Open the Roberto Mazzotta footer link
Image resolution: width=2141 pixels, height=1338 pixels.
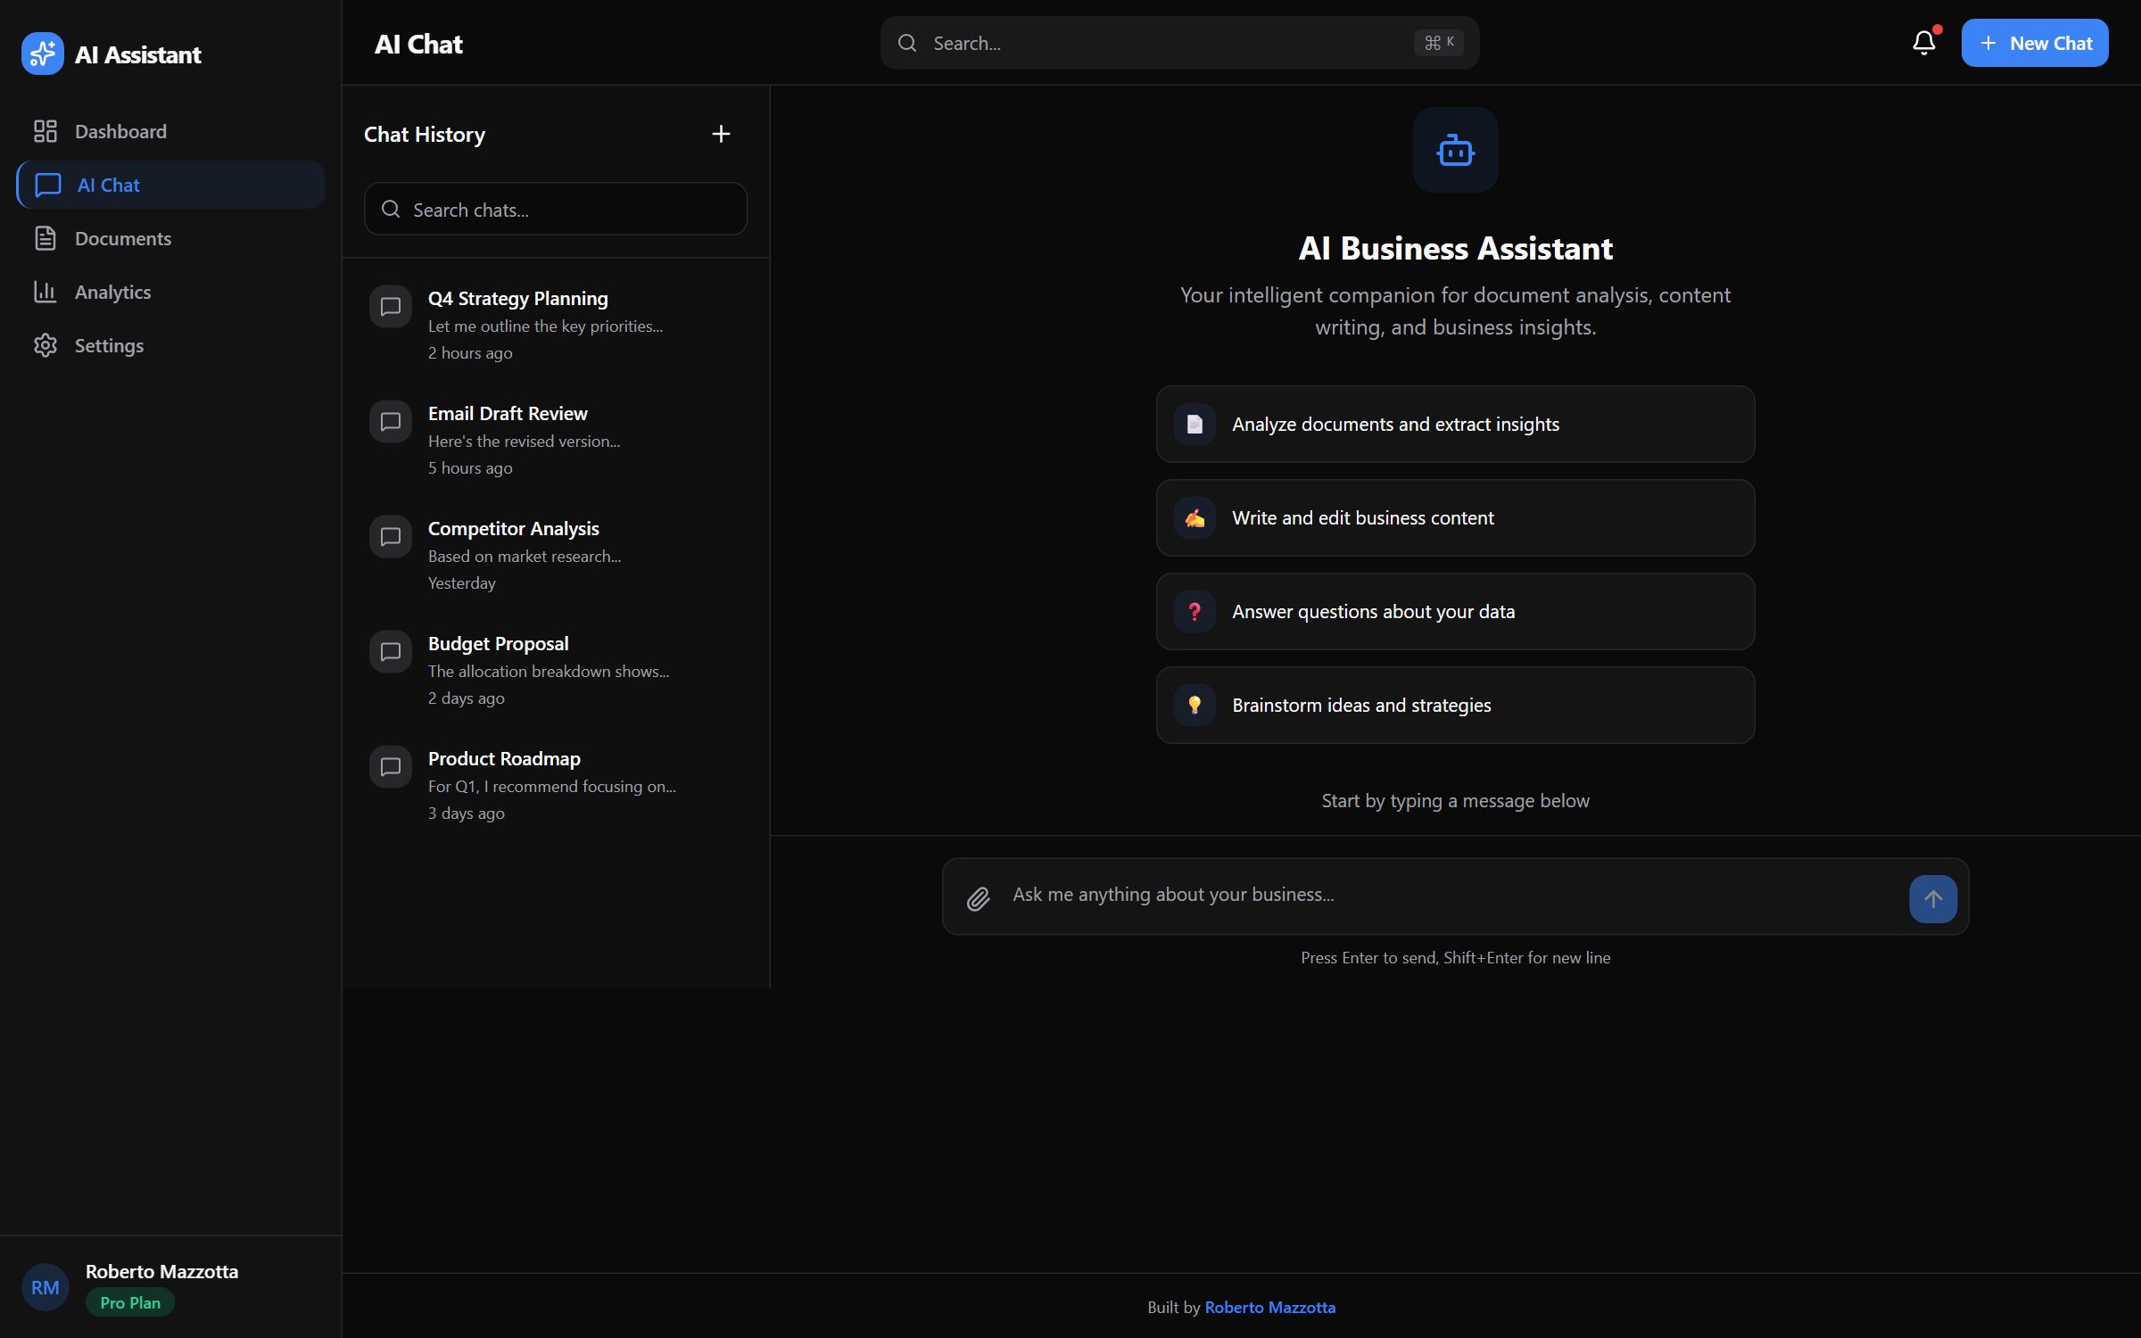1269,1307
